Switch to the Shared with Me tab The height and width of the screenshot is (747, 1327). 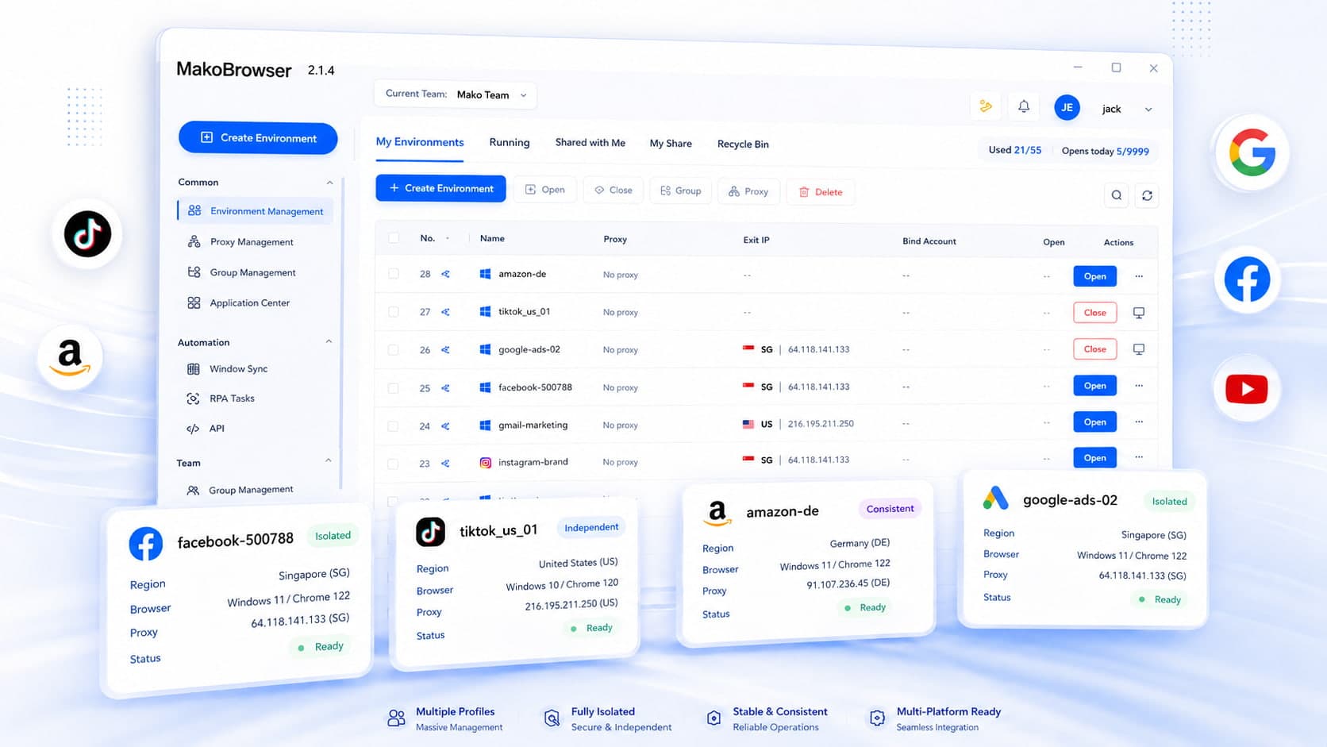(x=590, y=143)
